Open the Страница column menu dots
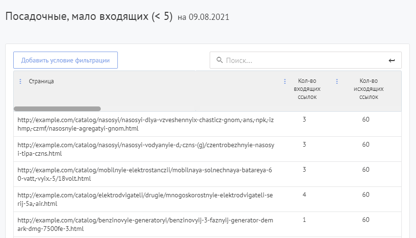 pyautogui.click(x=20, y=81)
